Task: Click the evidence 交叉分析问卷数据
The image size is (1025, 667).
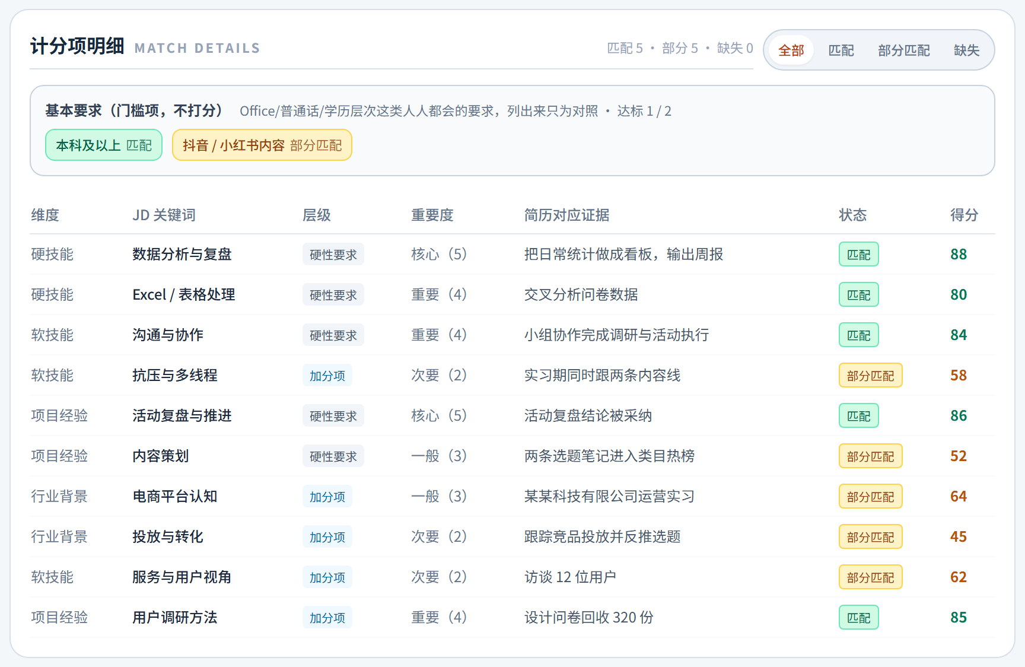Action: (581, 294)
